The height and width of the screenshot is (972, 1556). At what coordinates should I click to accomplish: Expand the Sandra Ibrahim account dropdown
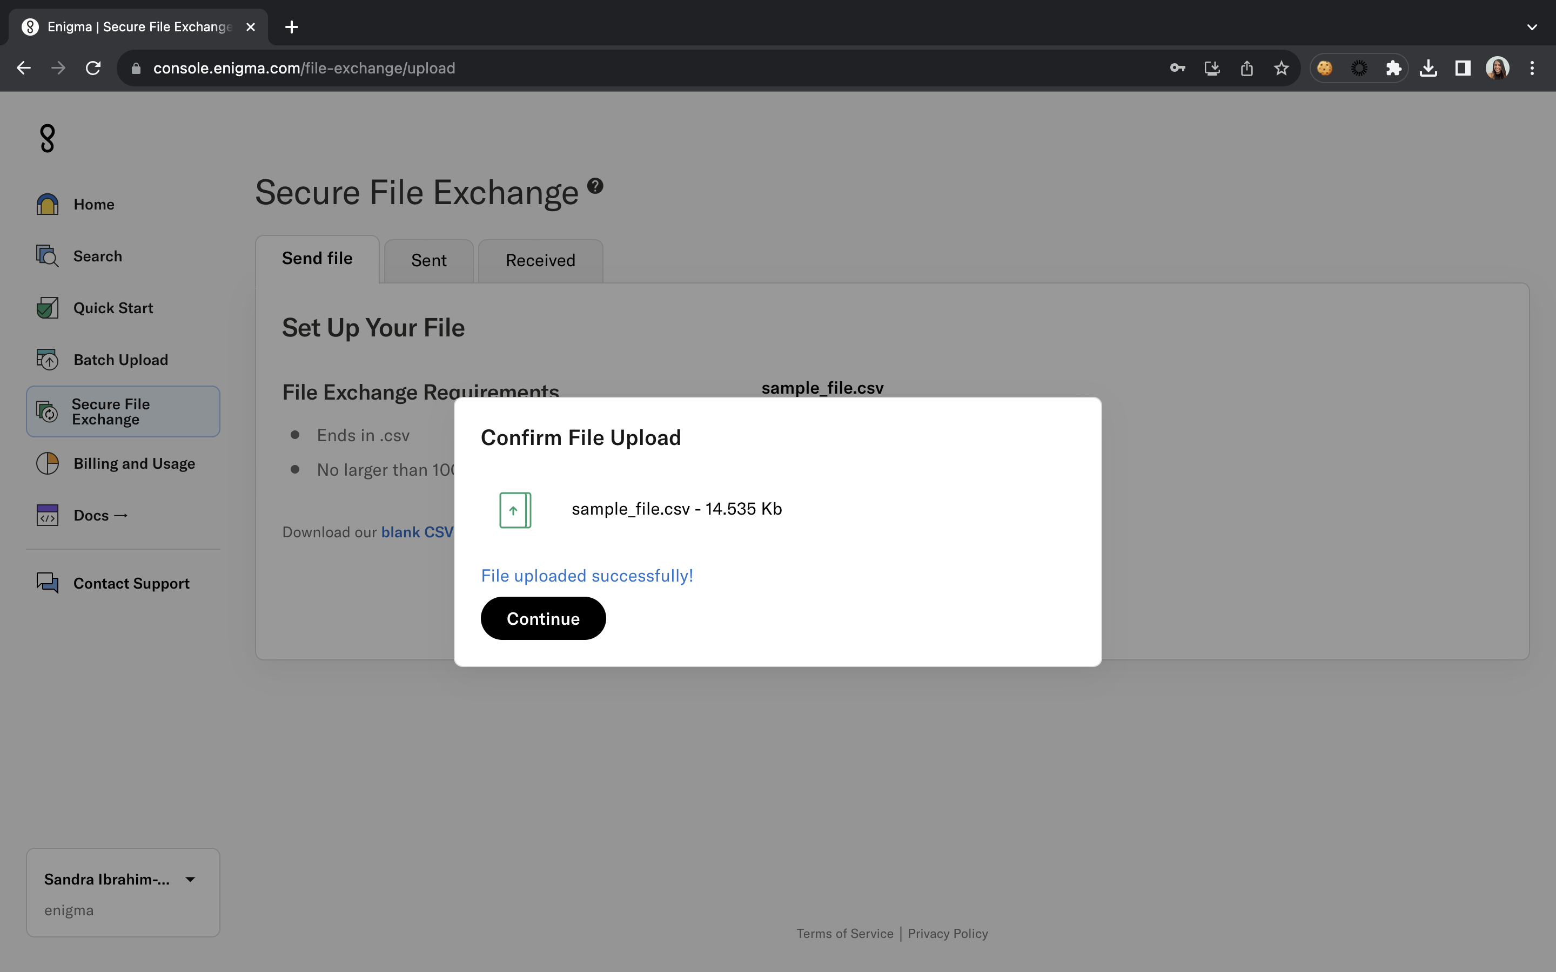(190, 880)
